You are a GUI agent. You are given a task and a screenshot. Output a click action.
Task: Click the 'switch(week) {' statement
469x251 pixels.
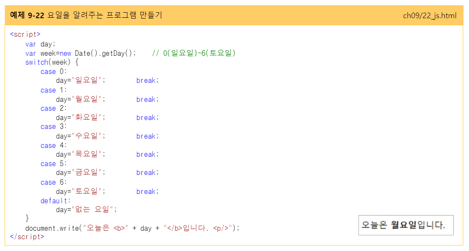(x=52, y=62)
